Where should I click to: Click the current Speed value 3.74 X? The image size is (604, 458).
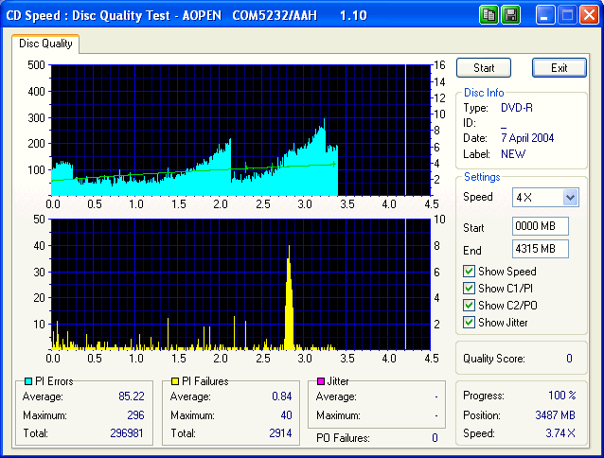560,433
